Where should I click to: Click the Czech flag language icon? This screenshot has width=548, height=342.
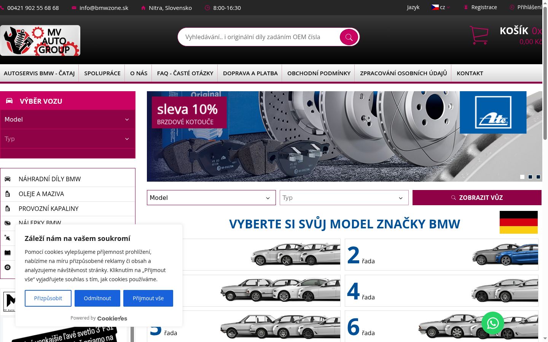click(435, 7)
